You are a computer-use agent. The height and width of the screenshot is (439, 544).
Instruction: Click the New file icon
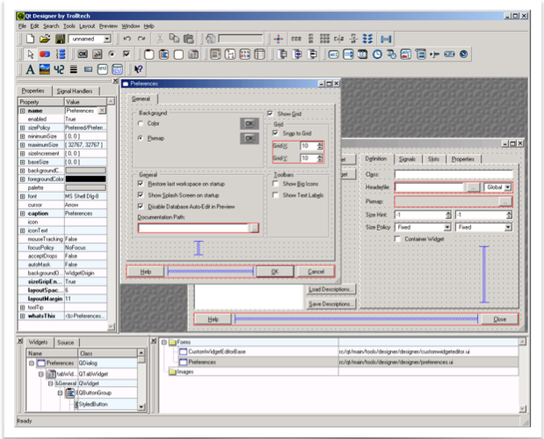(30, 39)
